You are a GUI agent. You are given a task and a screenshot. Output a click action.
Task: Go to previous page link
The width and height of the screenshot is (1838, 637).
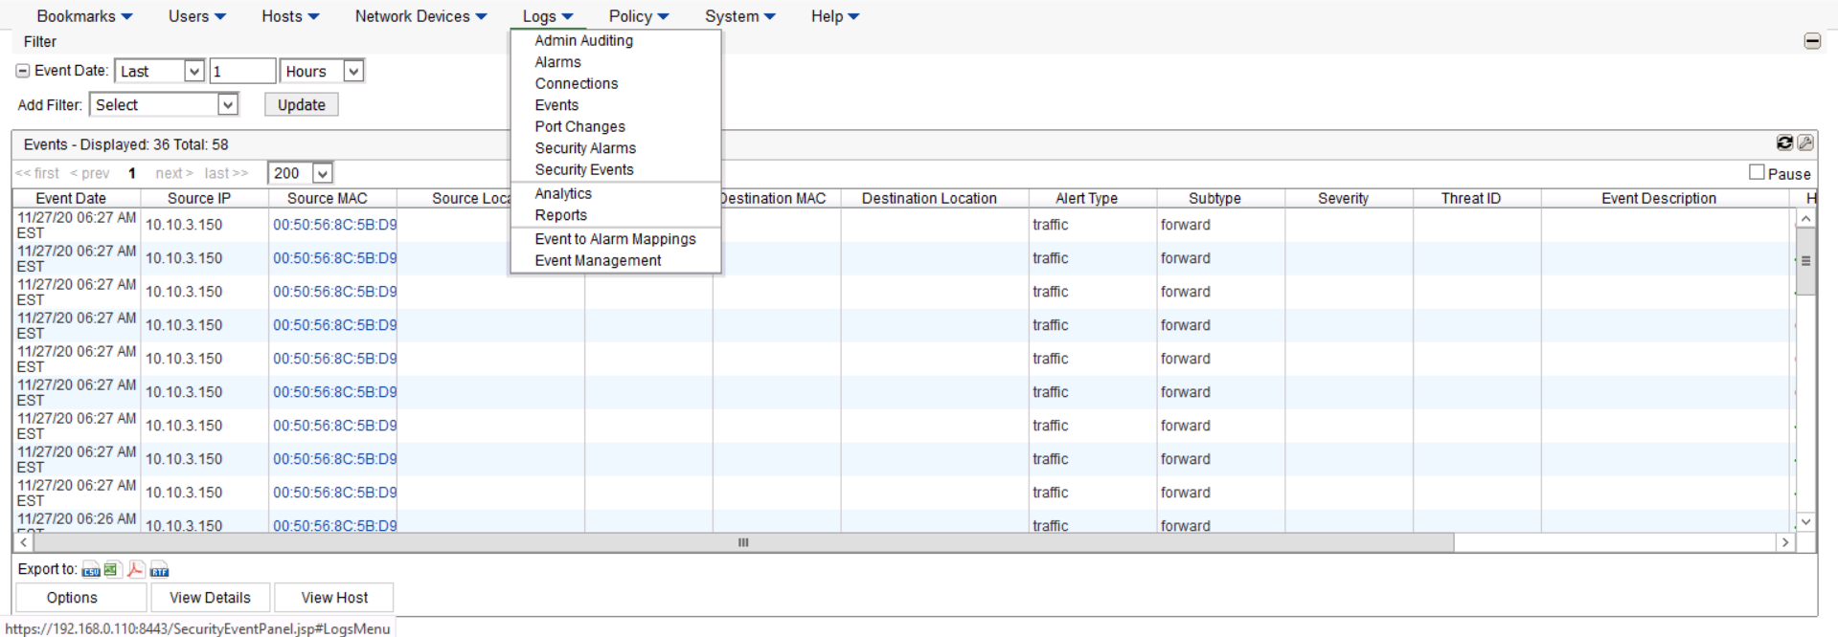click(90, 173)
